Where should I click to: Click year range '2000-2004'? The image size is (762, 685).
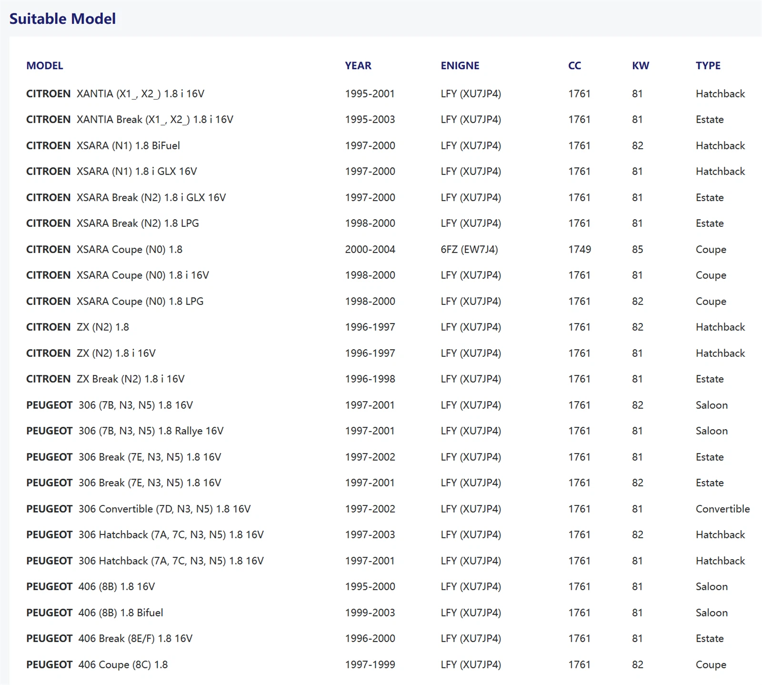[x=370, y=250]
